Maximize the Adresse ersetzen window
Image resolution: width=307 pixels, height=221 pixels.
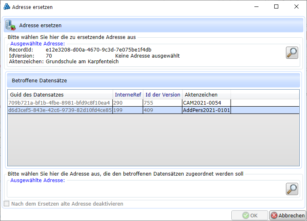[276, 7]
